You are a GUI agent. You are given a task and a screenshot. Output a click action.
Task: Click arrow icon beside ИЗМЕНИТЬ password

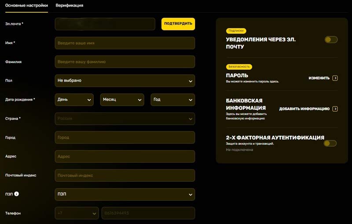(335, 78)
